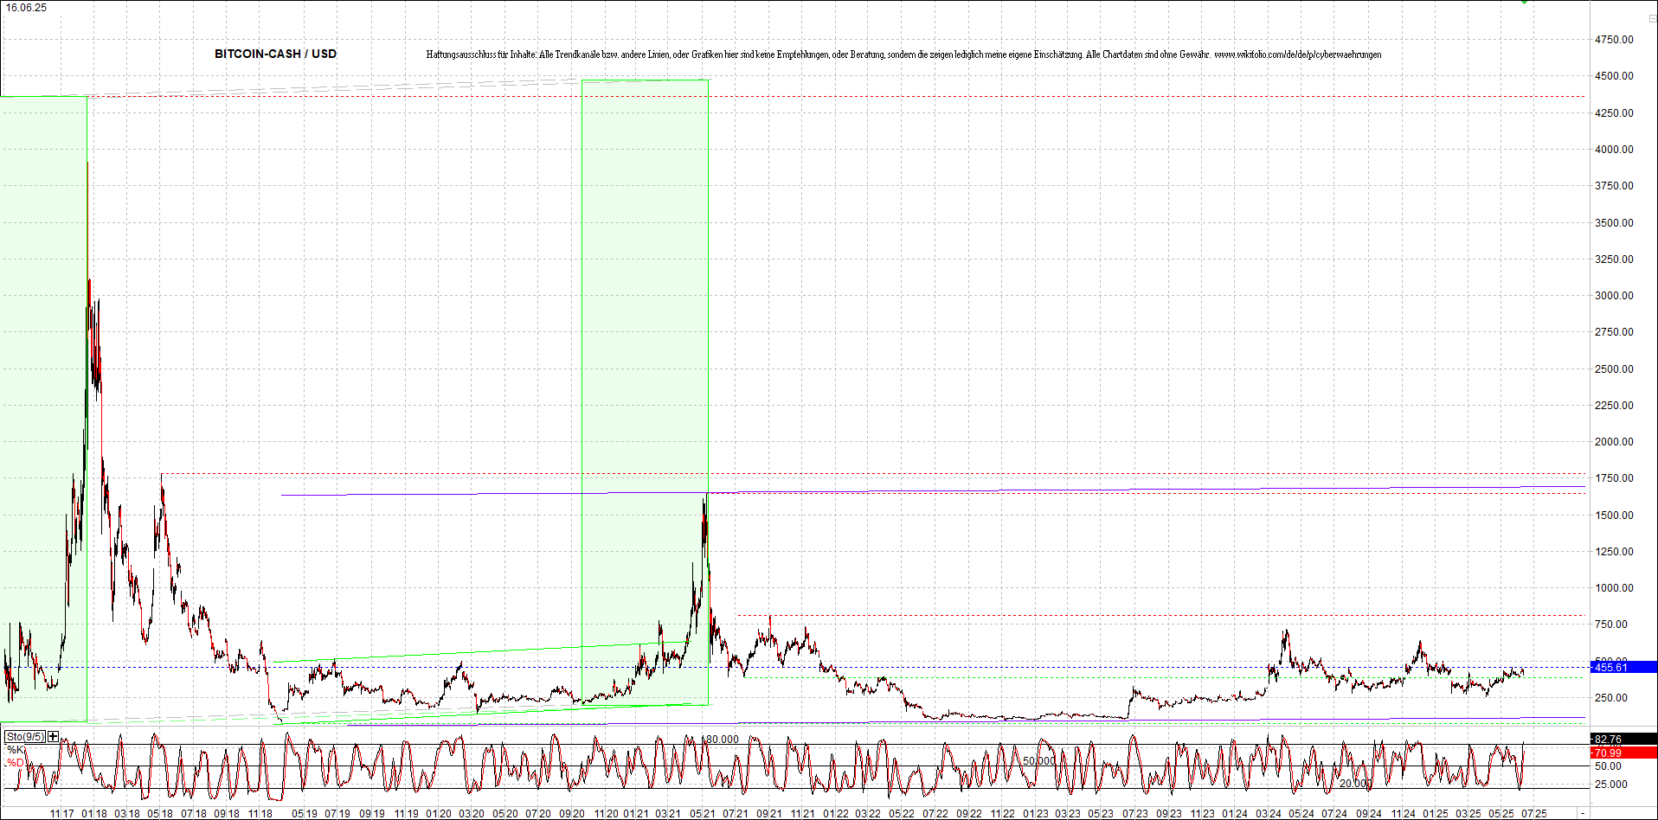Click the red 70.99 stochastic value tag
This screenshot has width=1658, height=820.
(x=1623, y=753)
